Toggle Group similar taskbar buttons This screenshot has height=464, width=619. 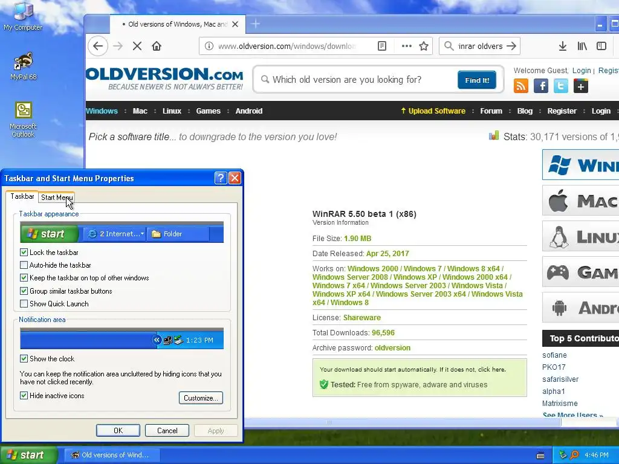click(24, 291)
